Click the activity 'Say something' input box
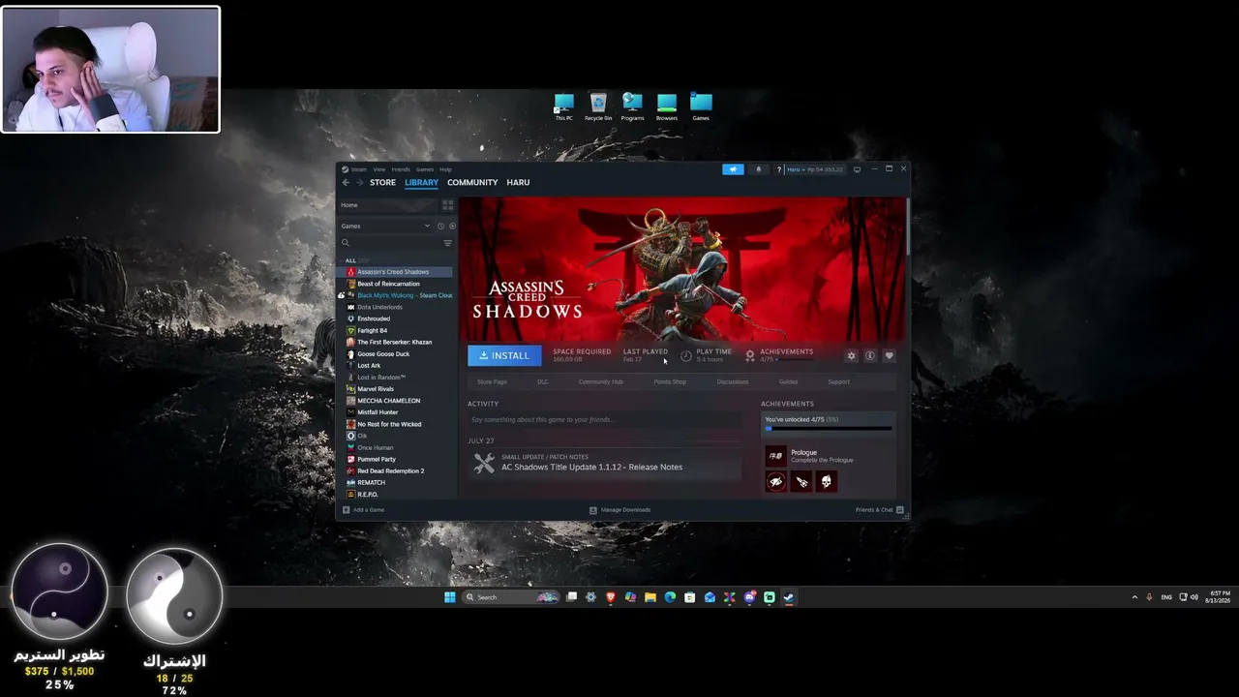 click(x=605, y=419)
